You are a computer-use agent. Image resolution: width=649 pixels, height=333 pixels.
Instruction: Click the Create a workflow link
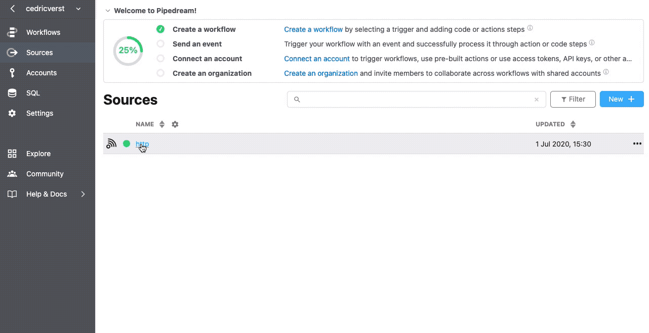click(x=313, y=29)
